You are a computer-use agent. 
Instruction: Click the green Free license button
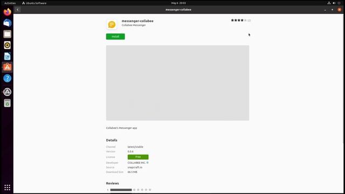(138, 157)
